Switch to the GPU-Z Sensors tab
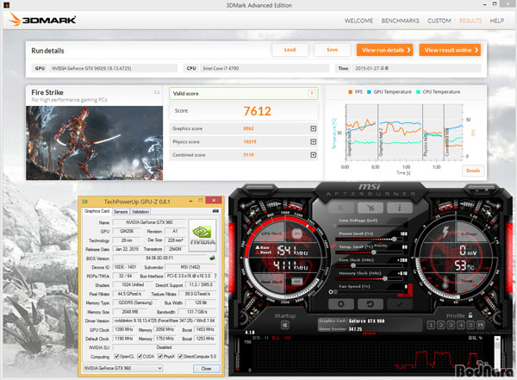This screenshot has height=380, width=517. pos(121,211)
